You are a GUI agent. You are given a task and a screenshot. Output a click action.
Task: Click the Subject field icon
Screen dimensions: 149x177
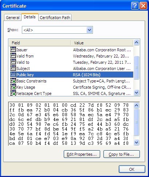13,68
